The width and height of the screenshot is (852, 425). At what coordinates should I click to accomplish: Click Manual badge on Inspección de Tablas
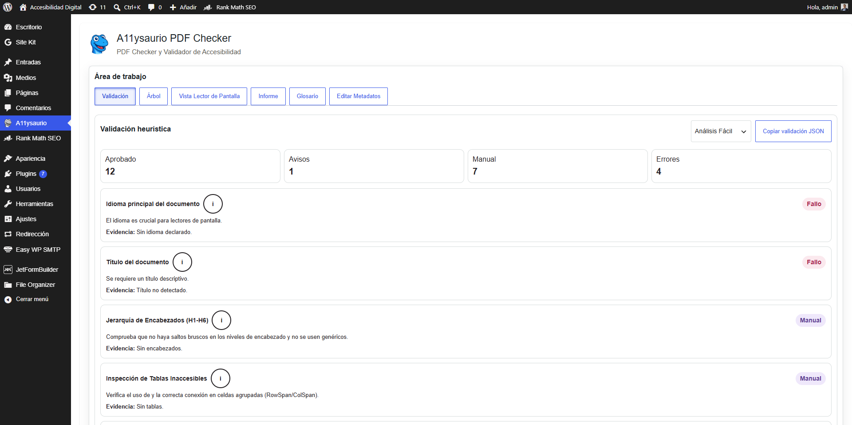[811, 378]
